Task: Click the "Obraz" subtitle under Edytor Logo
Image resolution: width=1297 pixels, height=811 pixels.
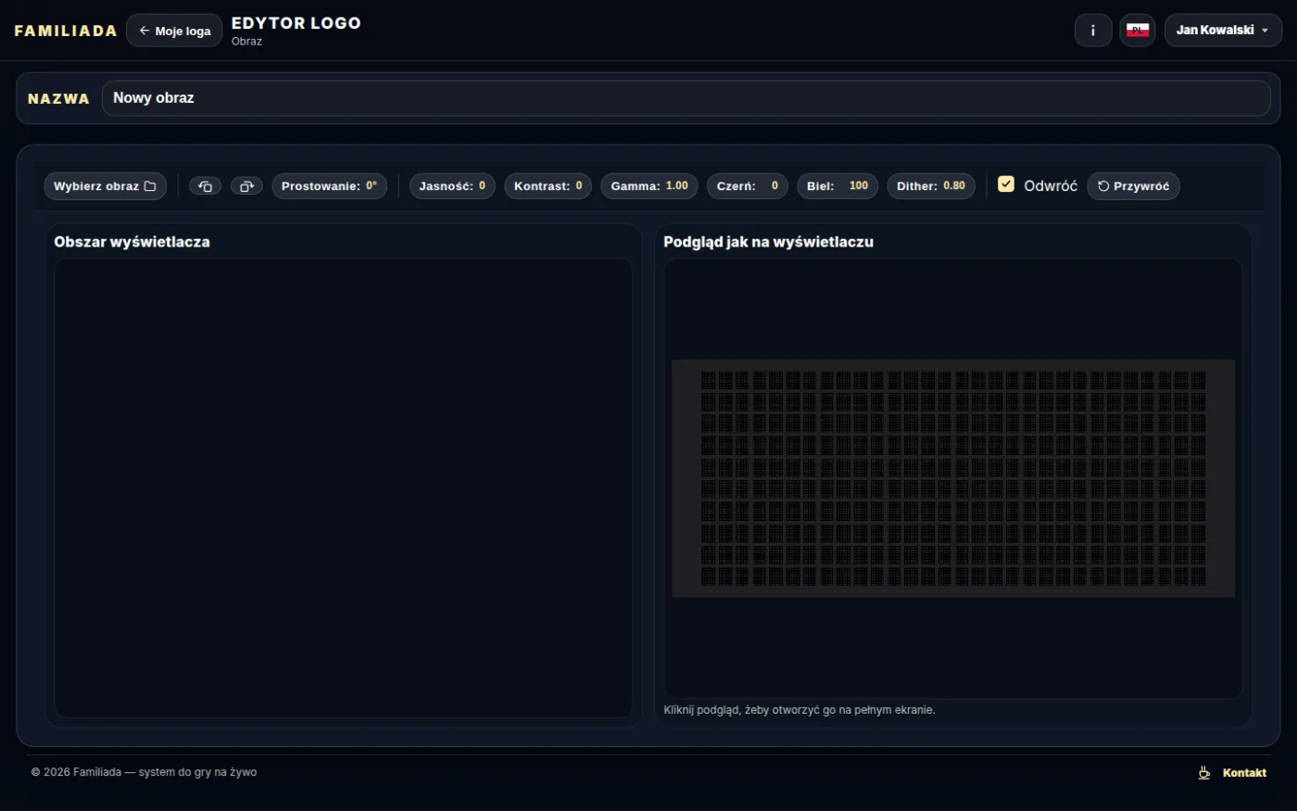Action: (246, 42)
